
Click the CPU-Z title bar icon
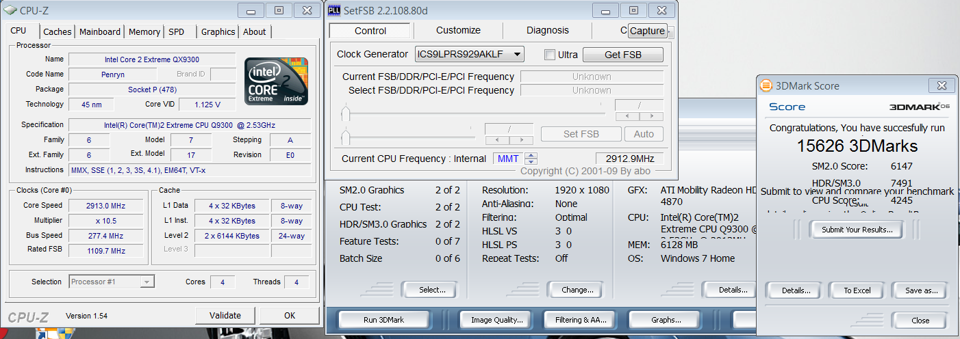tap(11, 10)
